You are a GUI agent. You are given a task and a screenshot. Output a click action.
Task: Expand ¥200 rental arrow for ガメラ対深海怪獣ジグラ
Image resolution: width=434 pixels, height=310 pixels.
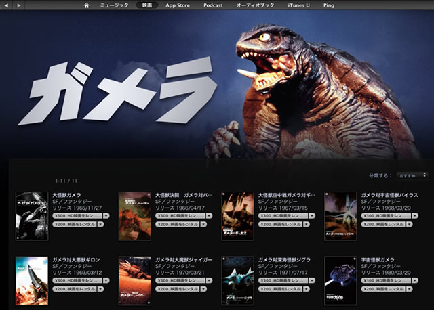click(307, 289)
